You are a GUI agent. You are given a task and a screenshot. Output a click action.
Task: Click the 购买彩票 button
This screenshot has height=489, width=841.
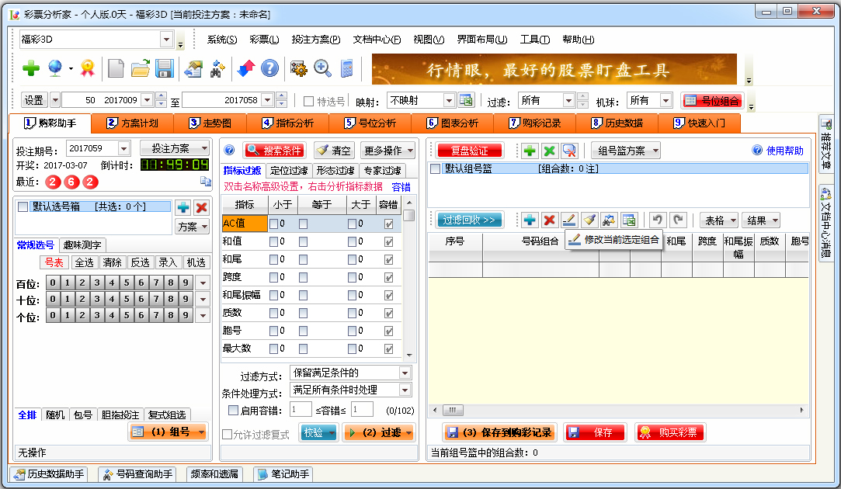coord(670,432)
